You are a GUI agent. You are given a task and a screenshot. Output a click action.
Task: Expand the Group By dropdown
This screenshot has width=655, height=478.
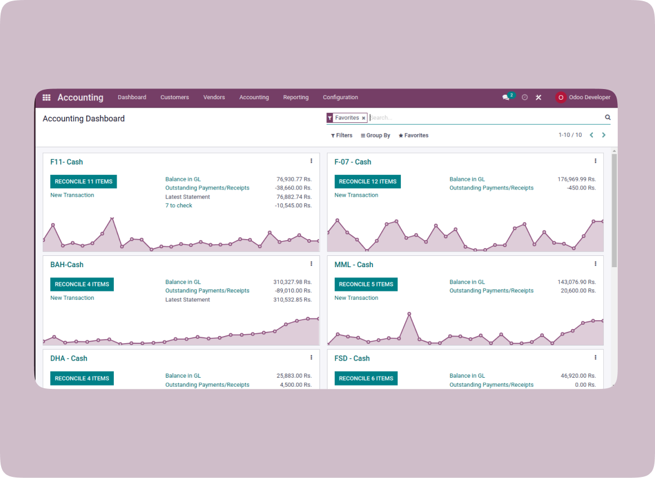click(375, 135)
